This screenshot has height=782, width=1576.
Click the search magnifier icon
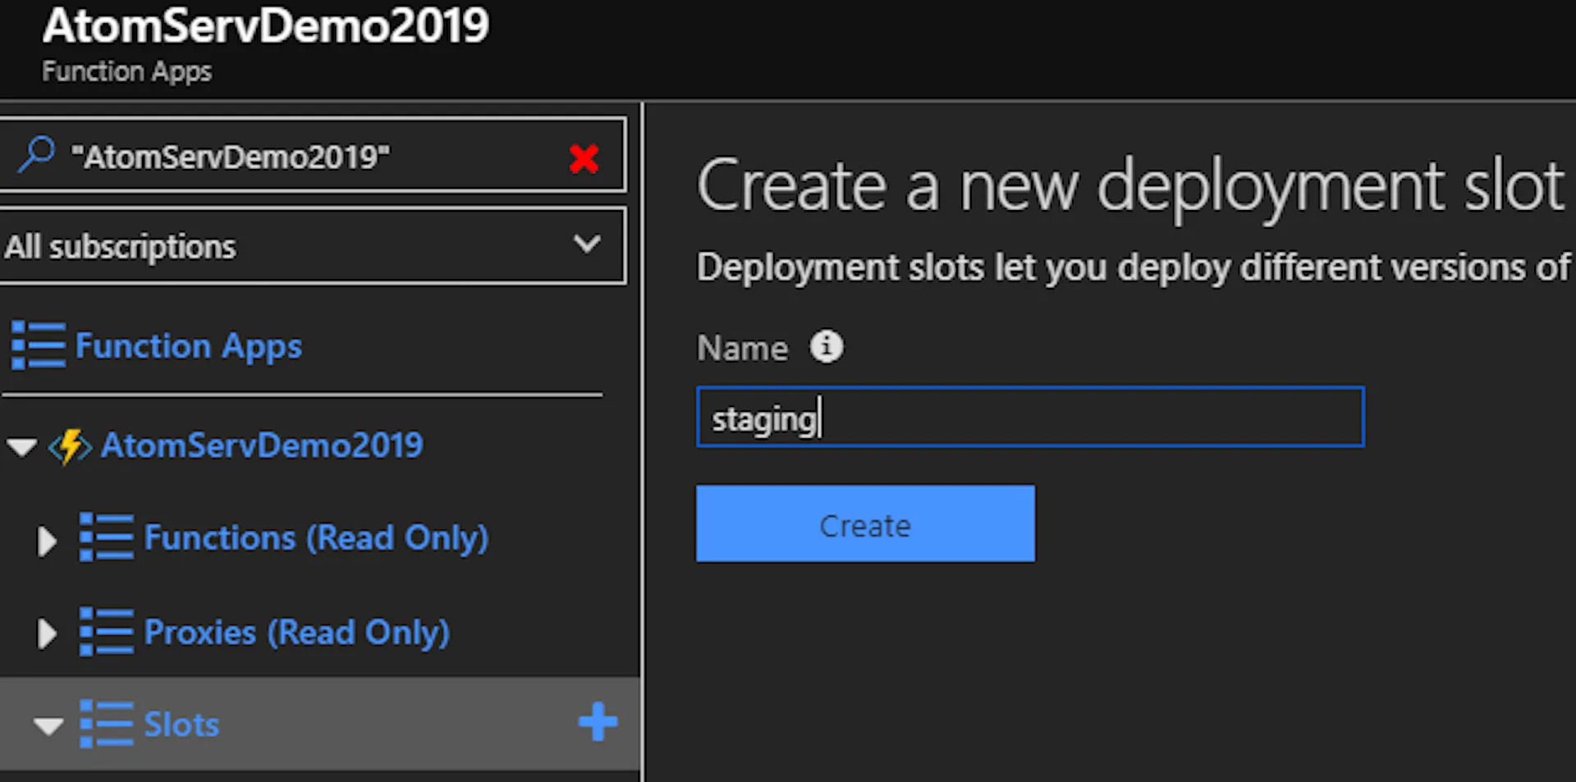click(x=36, y=154)
